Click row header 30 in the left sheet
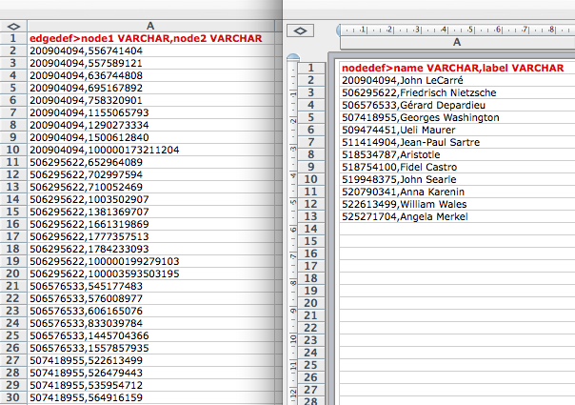The width and height of the screenshot is (575, 405). coord(13,397)
